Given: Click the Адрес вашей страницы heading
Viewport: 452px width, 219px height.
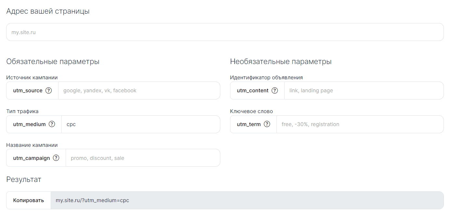Looking at the screenshot, I should coord(47,11).
